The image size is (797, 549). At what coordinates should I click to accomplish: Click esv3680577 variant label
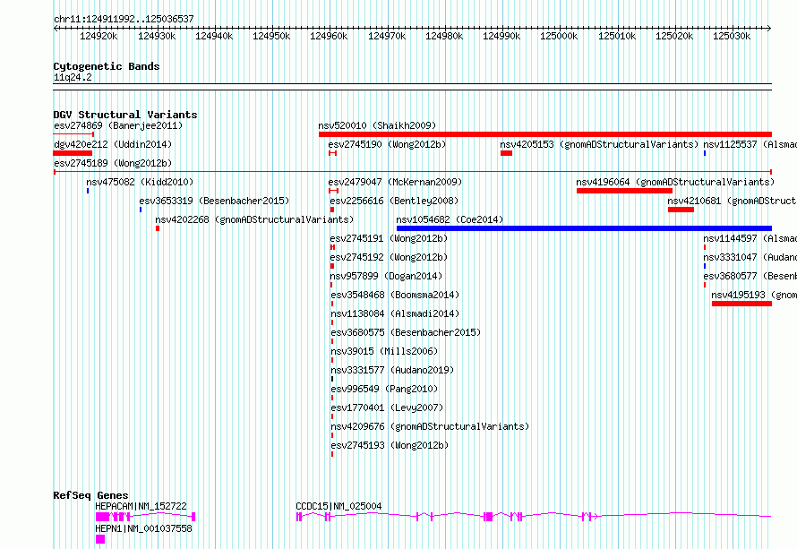pyautogui.click(x=750, y=276)
